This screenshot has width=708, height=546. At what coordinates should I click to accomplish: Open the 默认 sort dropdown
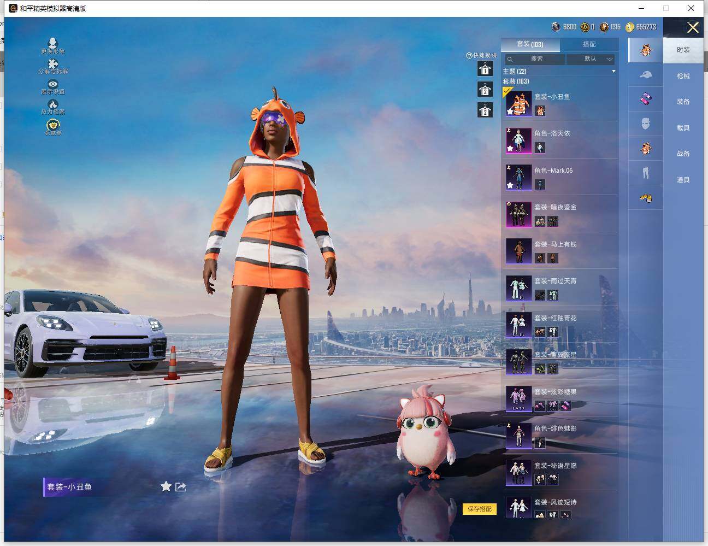(591, 59)
